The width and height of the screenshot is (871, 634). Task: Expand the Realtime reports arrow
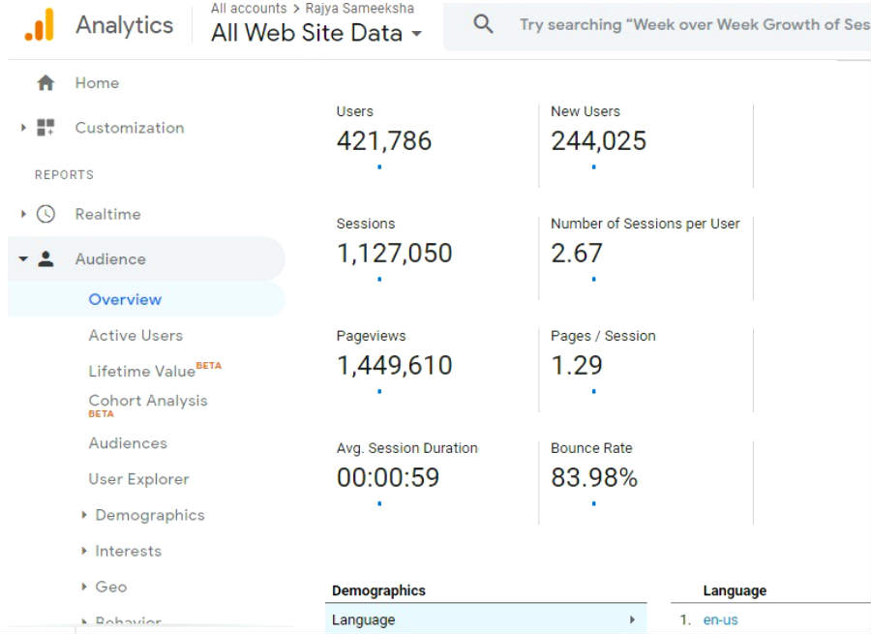[x=23, y=214]
